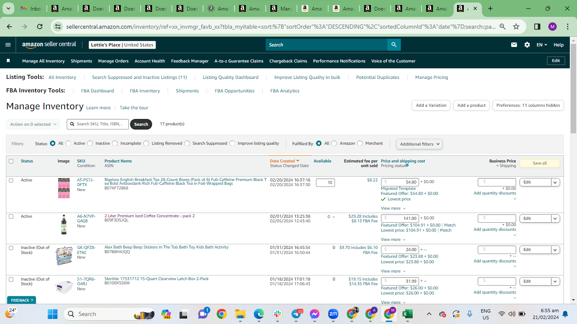Go back to previous page in Chrome
Image resolution: width=577 pixels, height=324 pixels.
tap(10, 27)
